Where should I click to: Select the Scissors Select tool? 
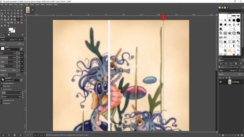point(18,10)
